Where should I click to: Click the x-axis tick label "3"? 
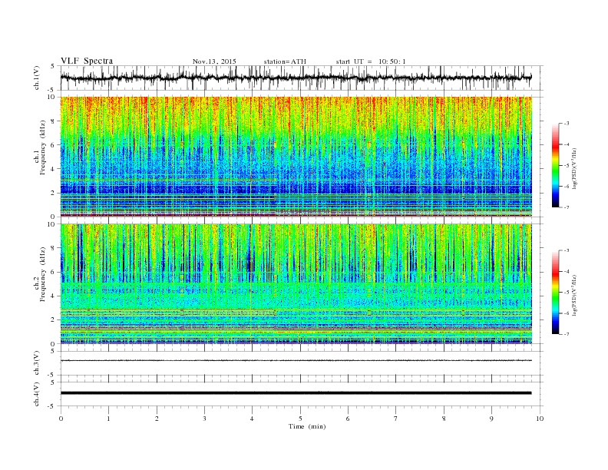point(205,419)
